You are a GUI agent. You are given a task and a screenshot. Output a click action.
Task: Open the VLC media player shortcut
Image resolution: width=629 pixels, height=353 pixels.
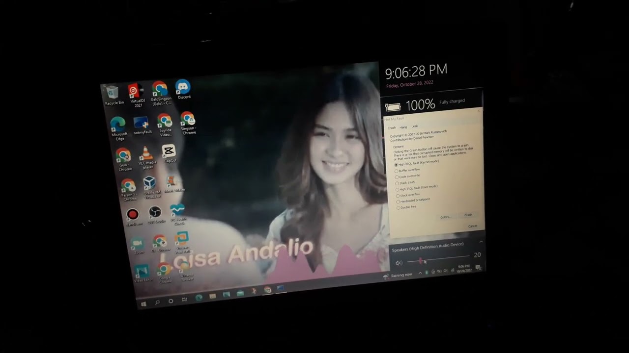click(146, 158)
